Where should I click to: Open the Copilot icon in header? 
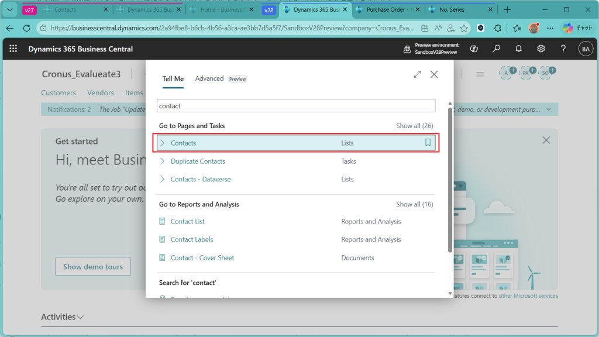[474, 49]
